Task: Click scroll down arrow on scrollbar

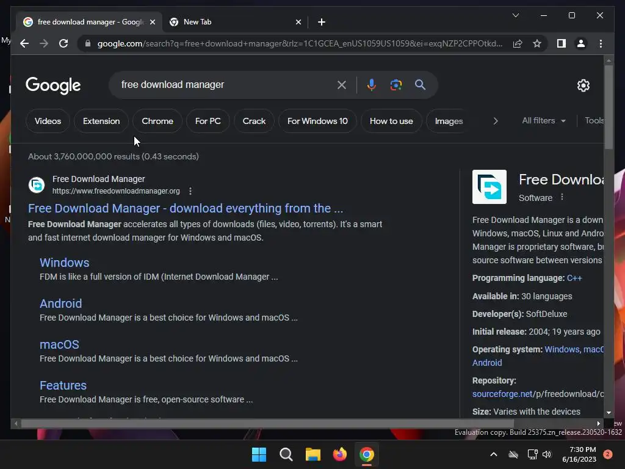Action: [609, 413]
